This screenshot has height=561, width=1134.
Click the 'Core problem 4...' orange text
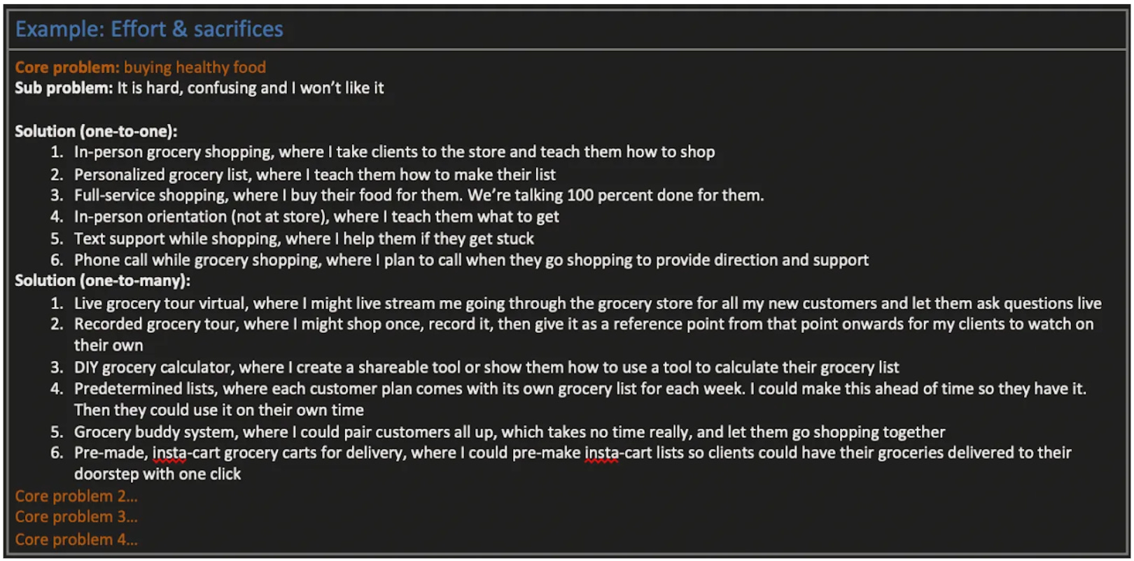(76, 539)
